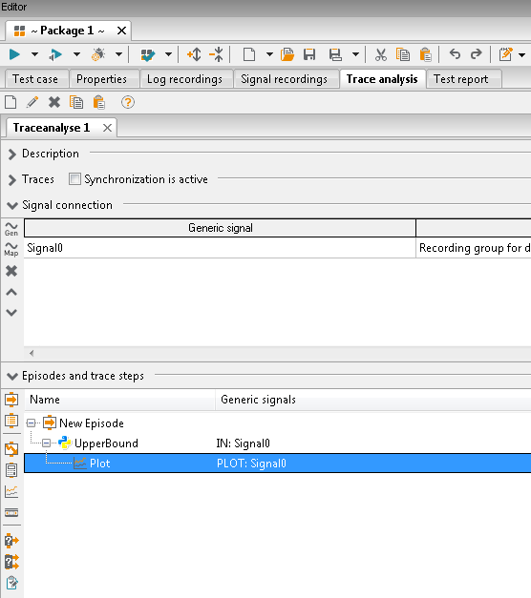Click the main toolbar copy icon
The image size is (531, 598).
point(403,54)
